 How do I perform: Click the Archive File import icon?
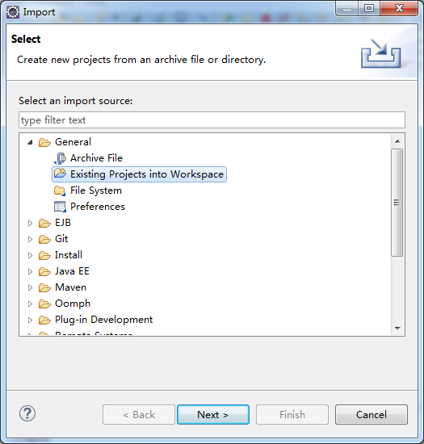click(60, 158)
